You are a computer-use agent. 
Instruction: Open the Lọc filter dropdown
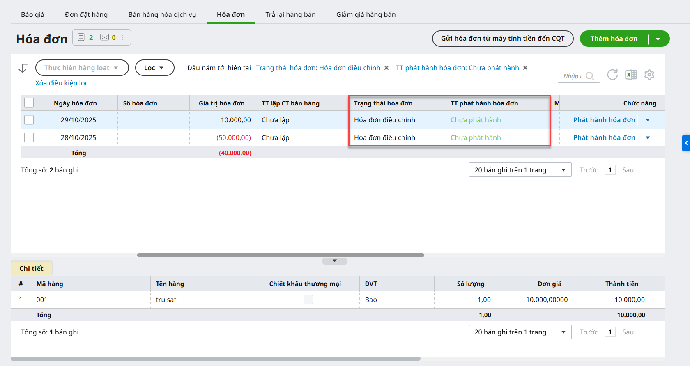coord(154,68)
